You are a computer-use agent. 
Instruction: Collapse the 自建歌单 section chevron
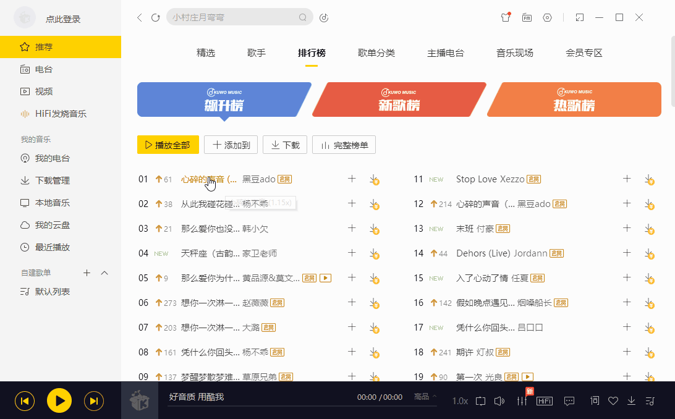click(x=104, y=273)
